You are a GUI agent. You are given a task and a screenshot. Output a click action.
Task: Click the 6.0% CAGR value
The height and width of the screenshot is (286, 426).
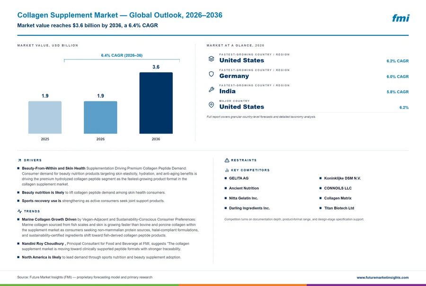398,76
